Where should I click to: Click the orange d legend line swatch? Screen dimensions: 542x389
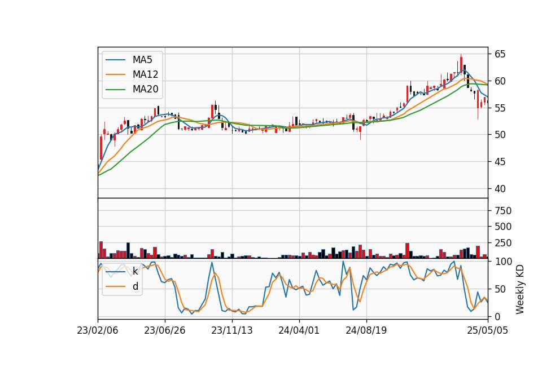(115, 286)
